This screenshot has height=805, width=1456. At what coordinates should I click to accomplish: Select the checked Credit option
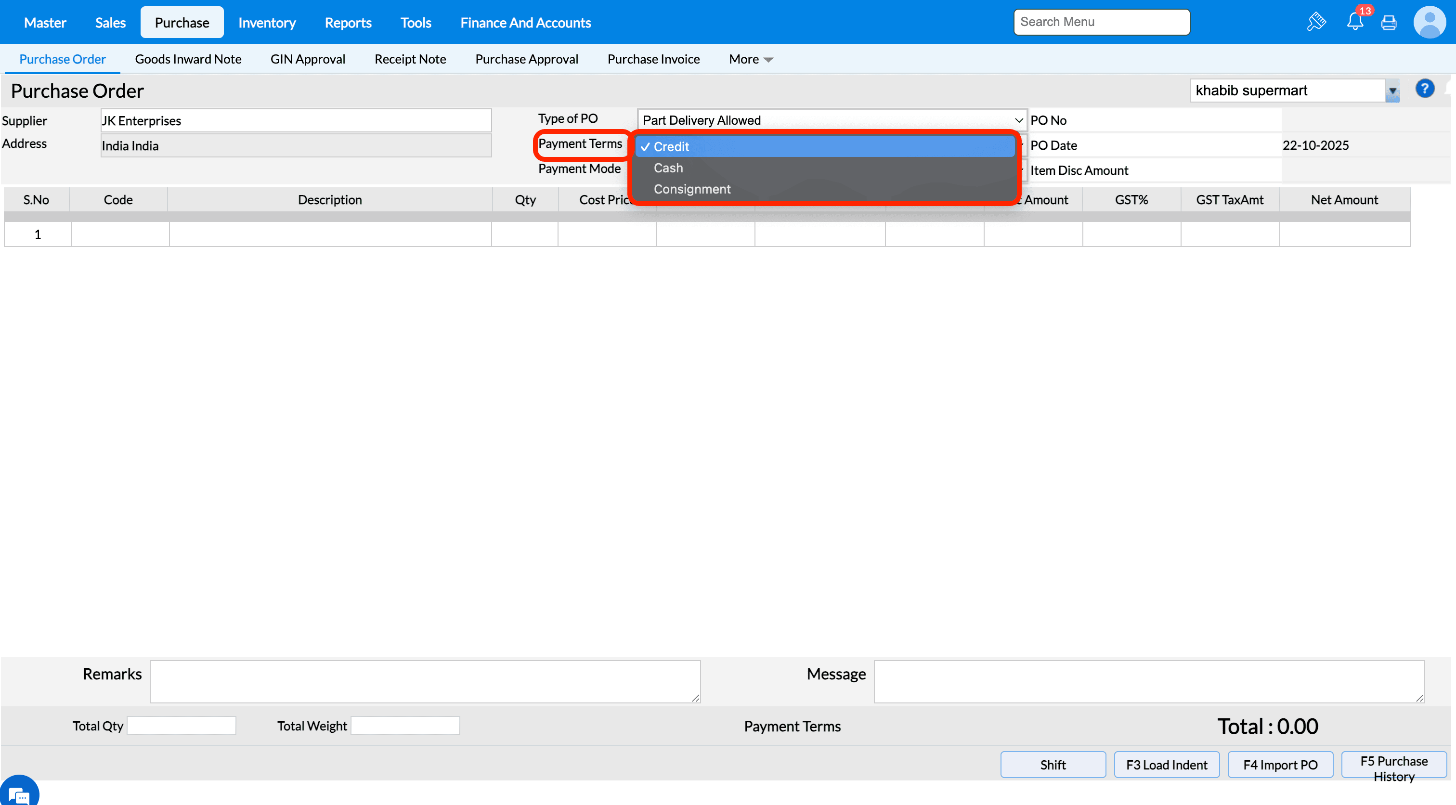click(671, 146)
